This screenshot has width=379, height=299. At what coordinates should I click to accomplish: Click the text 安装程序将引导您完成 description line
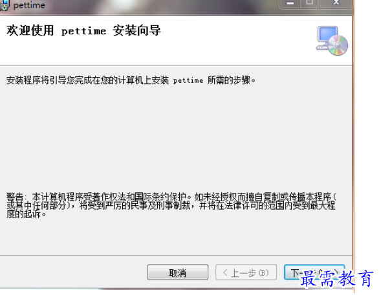pos(131,80)
